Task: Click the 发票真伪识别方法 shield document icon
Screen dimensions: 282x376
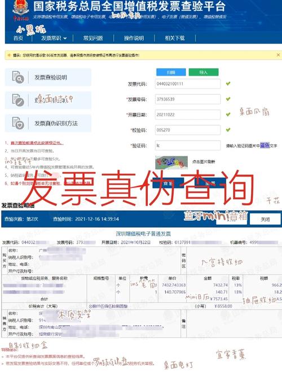Action: [17, 123]
